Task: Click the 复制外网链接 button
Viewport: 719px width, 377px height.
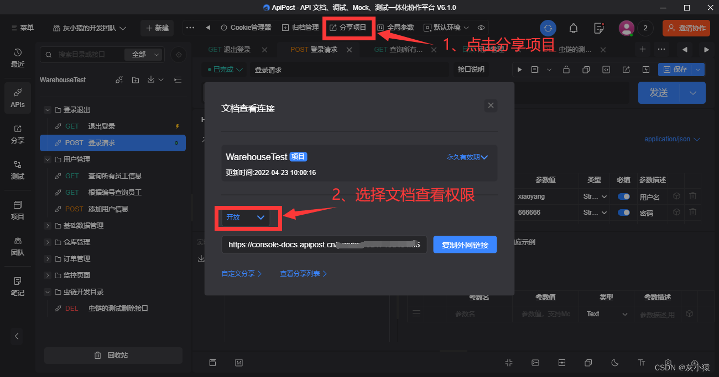Action: (465, 245)
